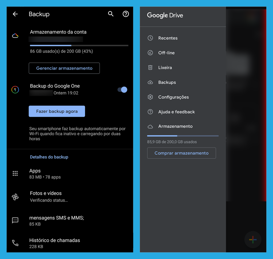Click Gerenciar armazenamento button
The height and width of the screenshot is (259, 273).
[x=64, y=68]
